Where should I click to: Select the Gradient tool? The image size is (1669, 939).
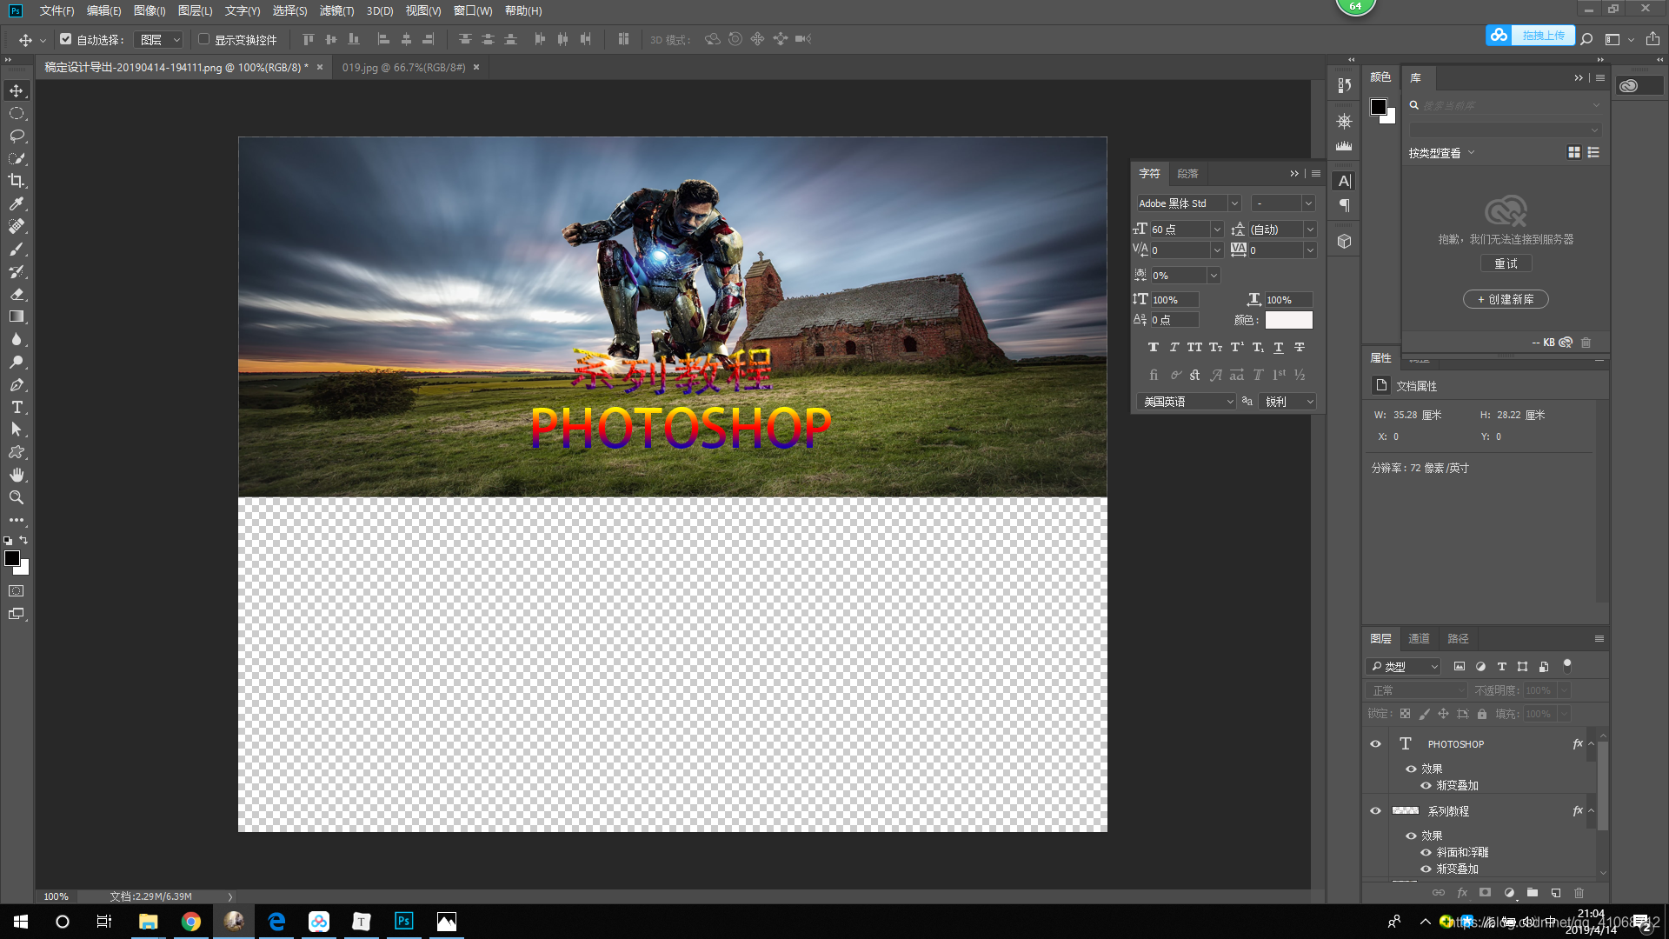tap(17, 316)
